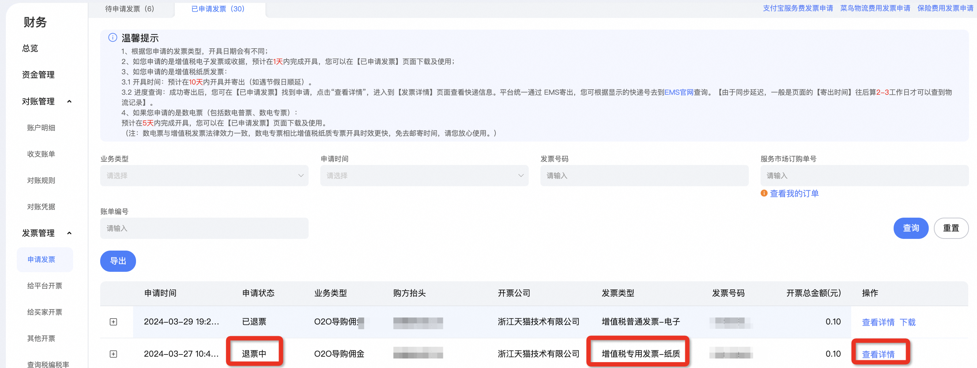Viewport: 977px width, 368px height.
Task: Open 对账凭据 page
Action: [41, 207]
